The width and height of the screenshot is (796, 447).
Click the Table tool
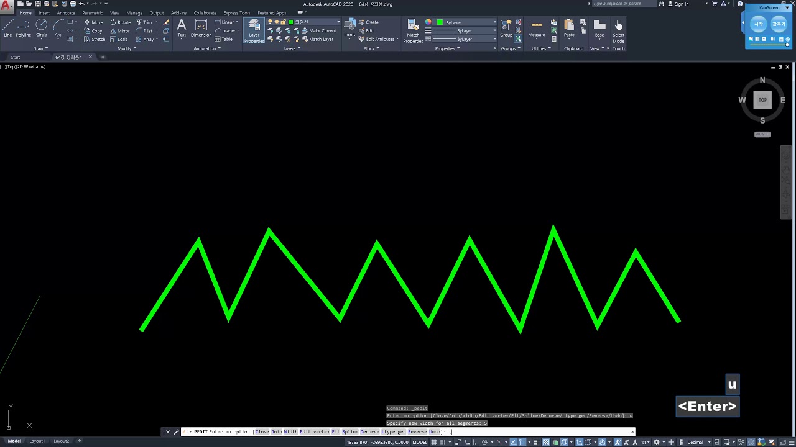pos(224,39)
